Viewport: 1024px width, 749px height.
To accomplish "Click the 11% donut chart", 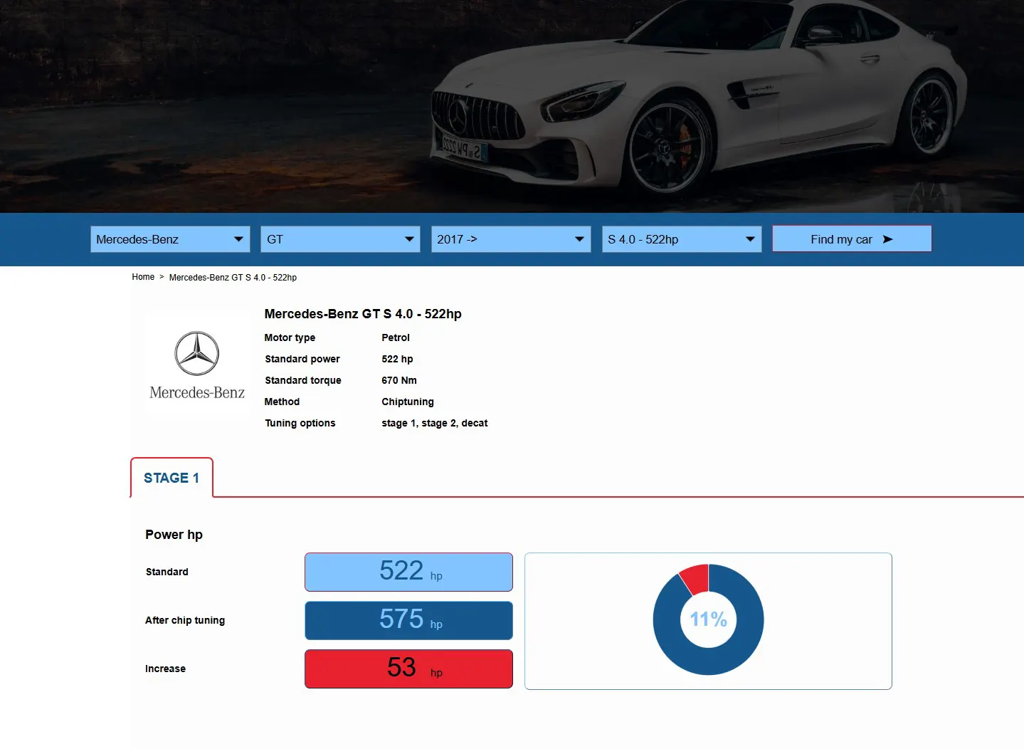I will point(708,619).
